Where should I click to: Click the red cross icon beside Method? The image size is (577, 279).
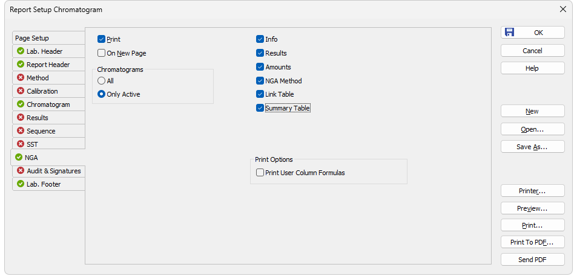click(x=21, y=77)
